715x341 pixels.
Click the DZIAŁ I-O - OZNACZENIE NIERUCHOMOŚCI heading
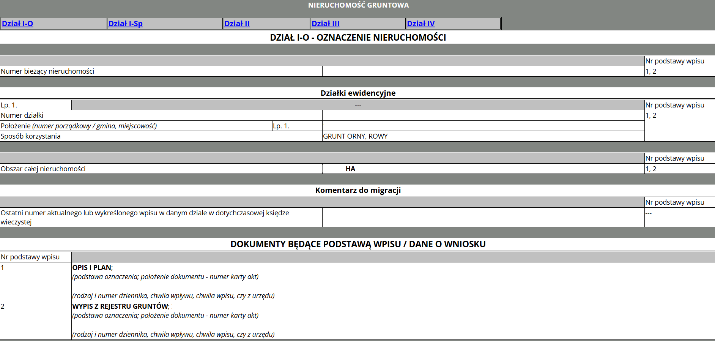(x=357, y=38)
